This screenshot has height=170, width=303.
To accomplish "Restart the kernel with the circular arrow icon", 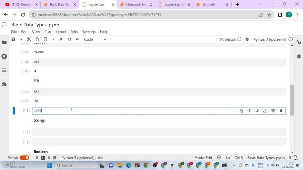I will tap(69, 39).
